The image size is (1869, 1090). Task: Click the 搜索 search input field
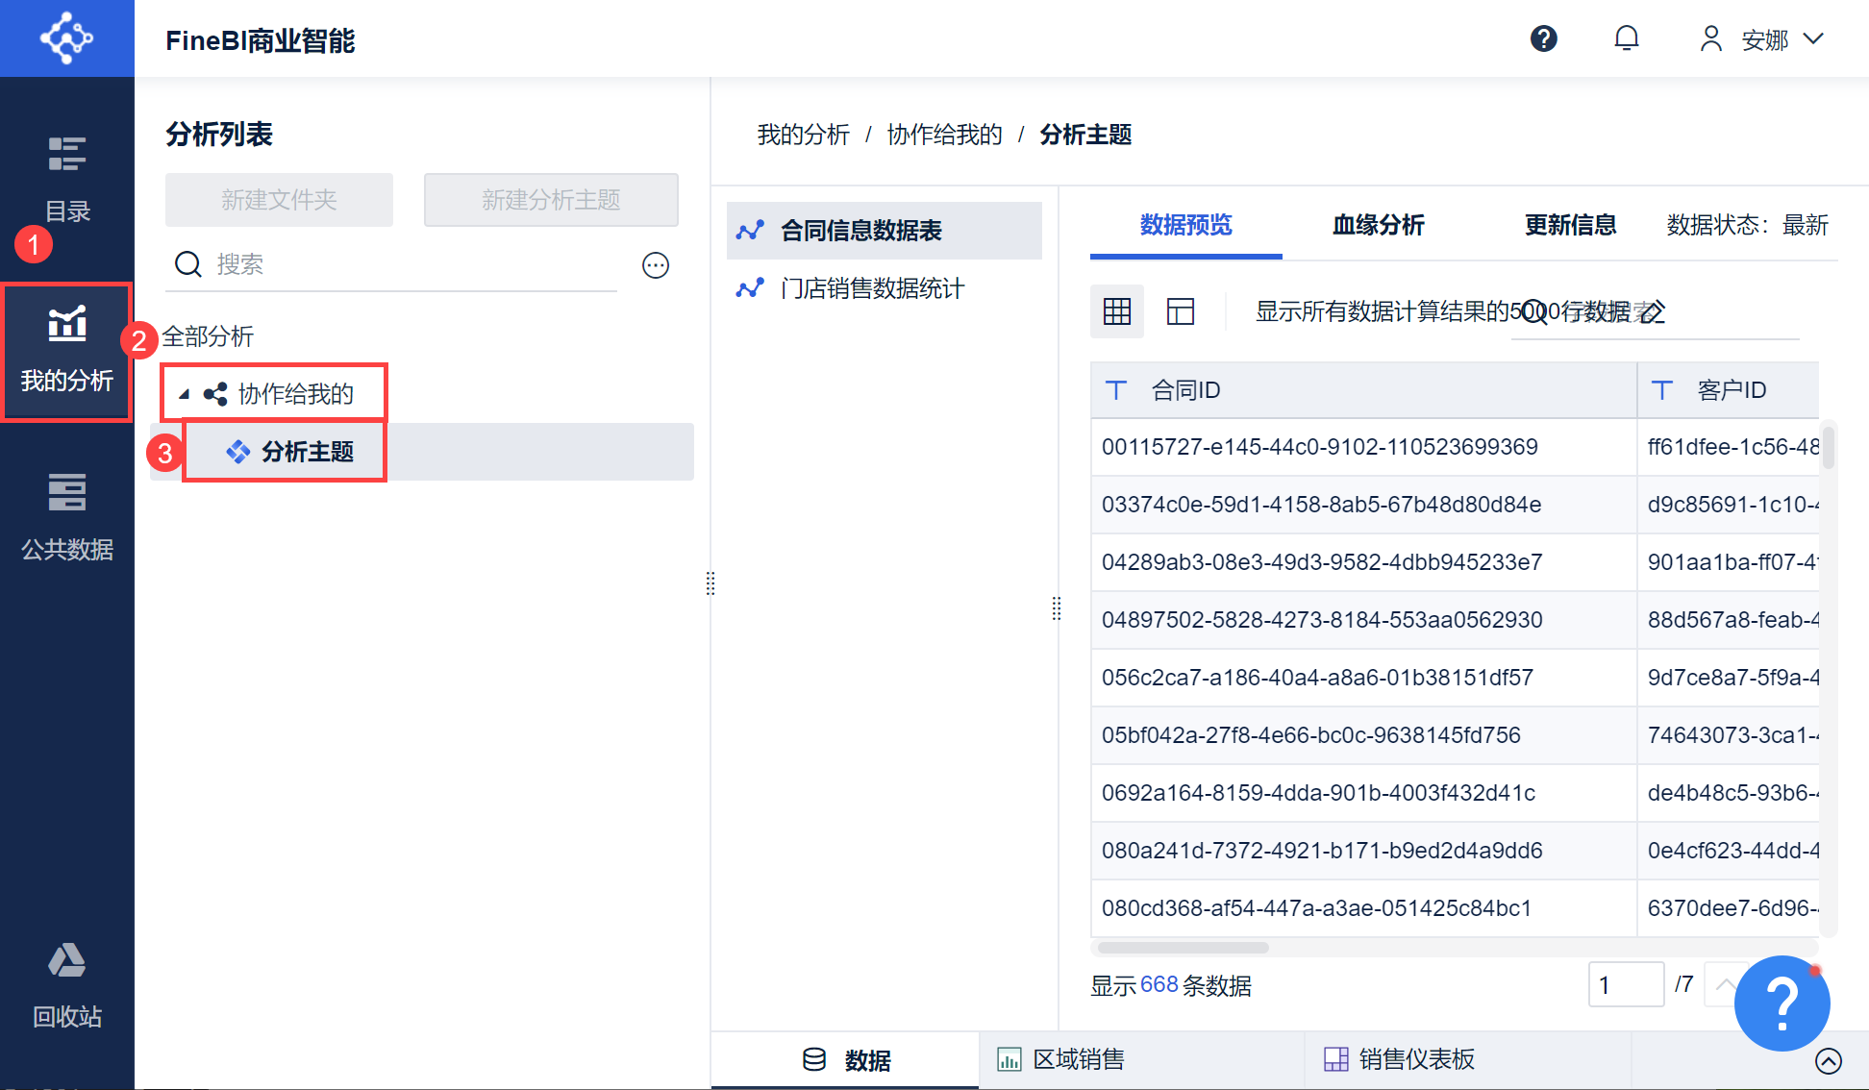pyautogui.click(x=404, y=264)
